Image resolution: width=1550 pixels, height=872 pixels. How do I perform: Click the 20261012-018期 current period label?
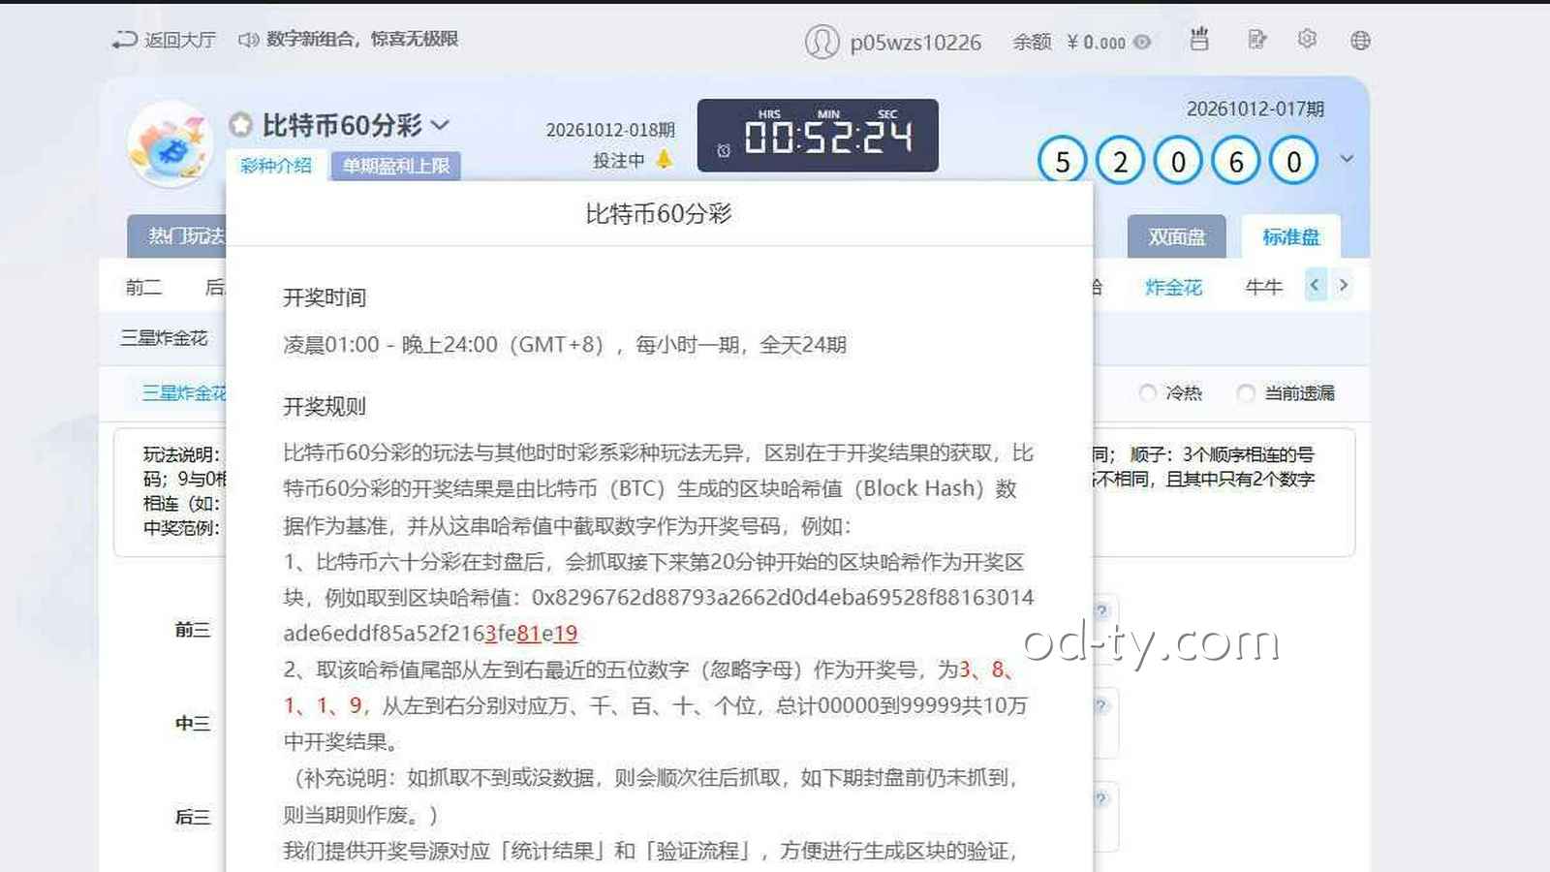pyautogui.click(x=610, y=130)
